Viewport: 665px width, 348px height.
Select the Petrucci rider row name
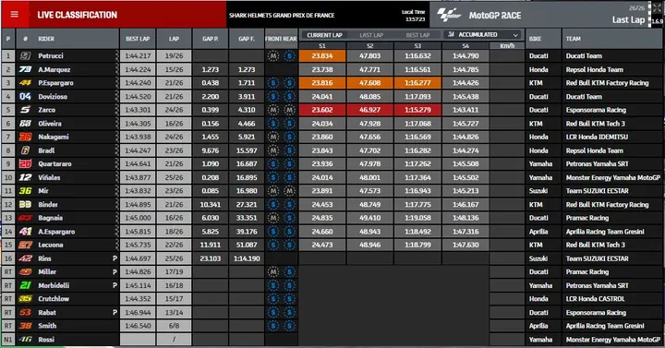50,55
